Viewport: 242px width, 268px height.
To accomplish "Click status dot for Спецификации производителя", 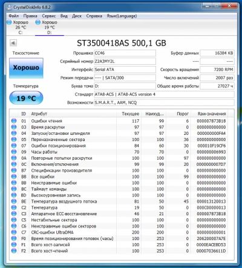I will [14, 171].
